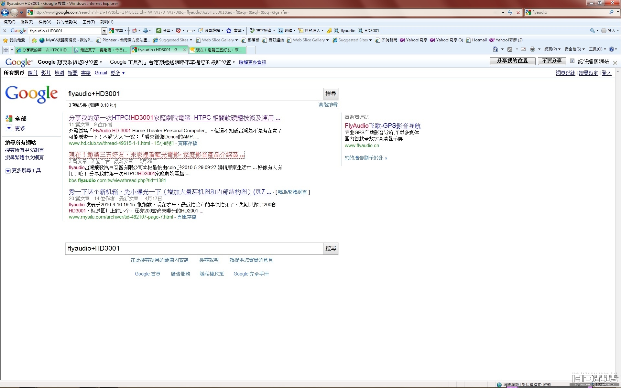Open the Safety (安全性) menu dropdown
Screen dimensions: 621x388
[575, 49]
